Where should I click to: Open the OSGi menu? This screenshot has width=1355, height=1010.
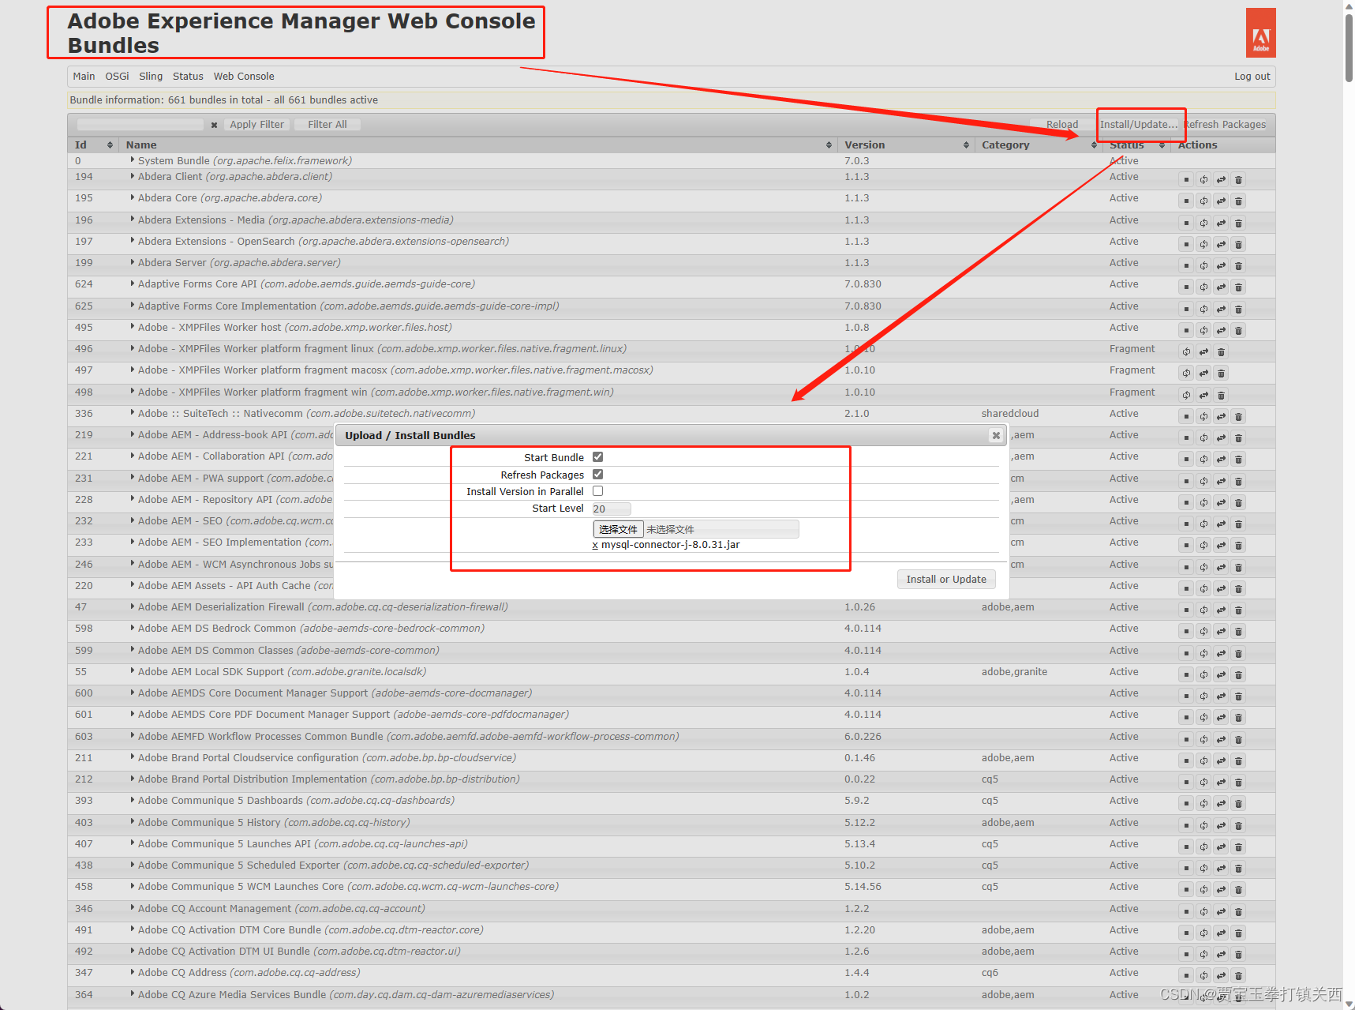[117, 77]
